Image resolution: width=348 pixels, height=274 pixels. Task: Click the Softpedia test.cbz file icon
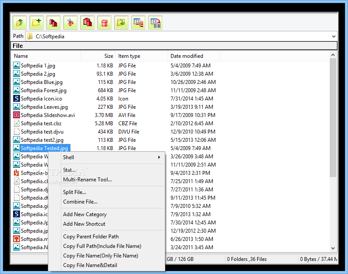coord(17,123)
